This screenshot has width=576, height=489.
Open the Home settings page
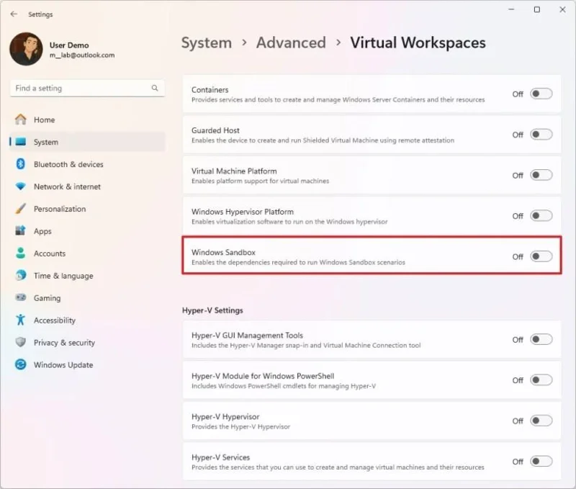pos(87,120)
